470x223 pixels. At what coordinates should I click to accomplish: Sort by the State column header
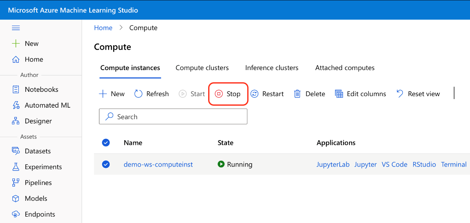pyautogui.click(x=226, y=143)
